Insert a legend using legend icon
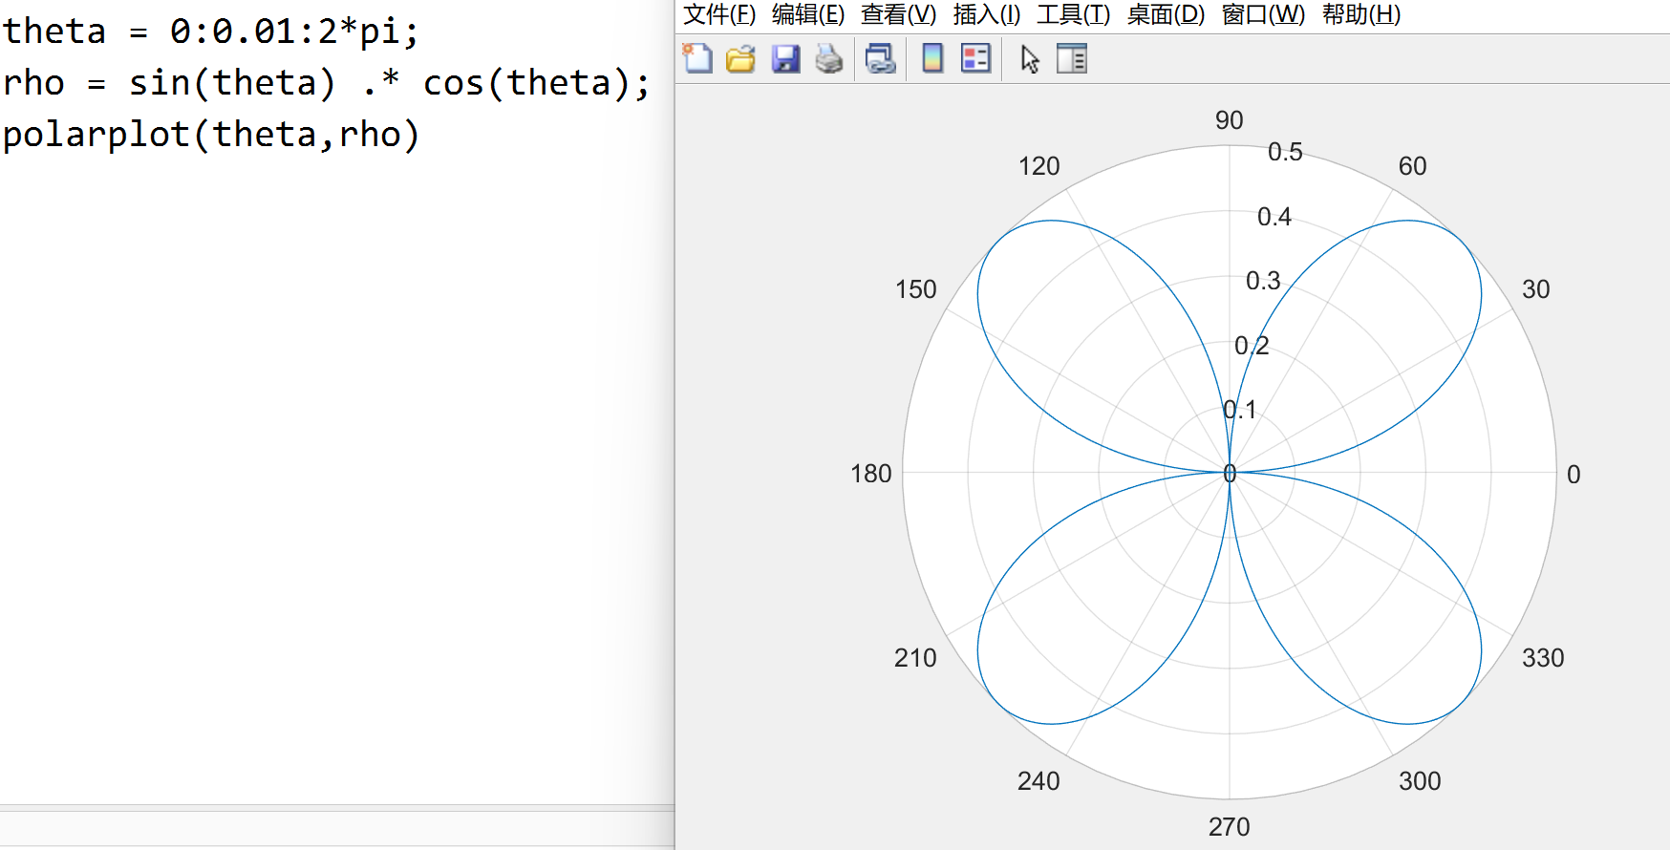Screen dimensions: 1670x850 coord(975,59)
